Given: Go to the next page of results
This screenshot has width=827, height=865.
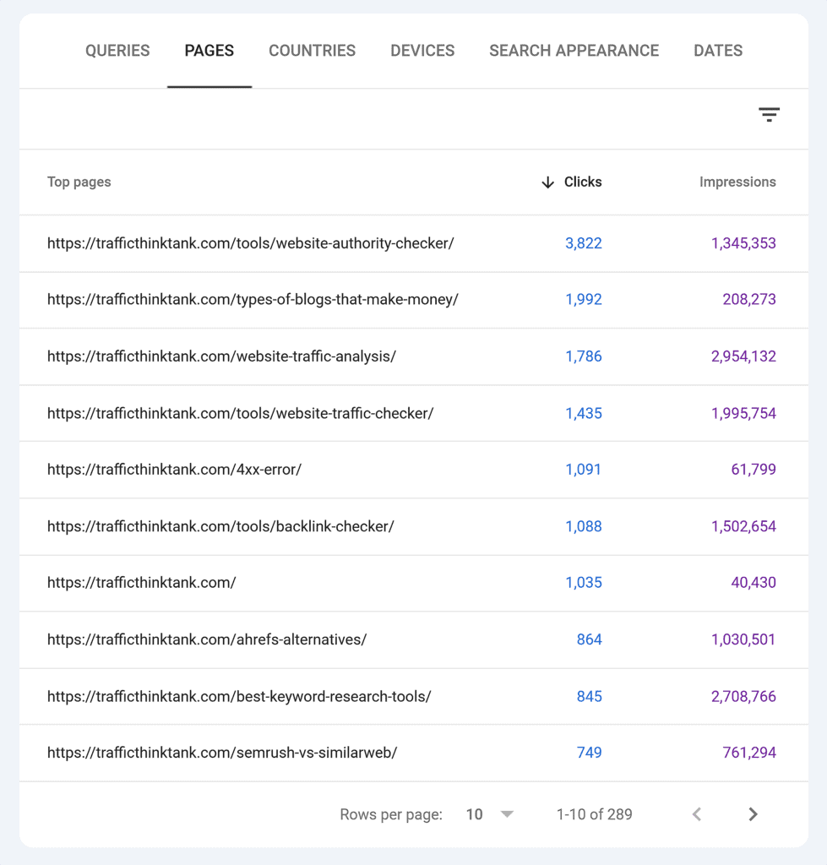Looking at the screenshot, I should 752,813.
